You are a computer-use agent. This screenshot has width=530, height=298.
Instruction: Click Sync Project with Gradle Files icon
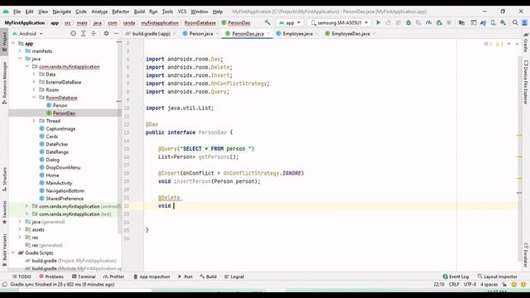tap(483, 22)
